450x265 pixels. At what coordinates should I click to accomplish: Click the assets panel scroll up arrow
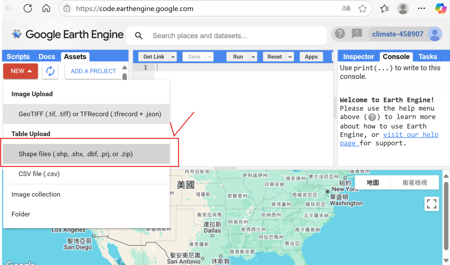tap(124, 68)
